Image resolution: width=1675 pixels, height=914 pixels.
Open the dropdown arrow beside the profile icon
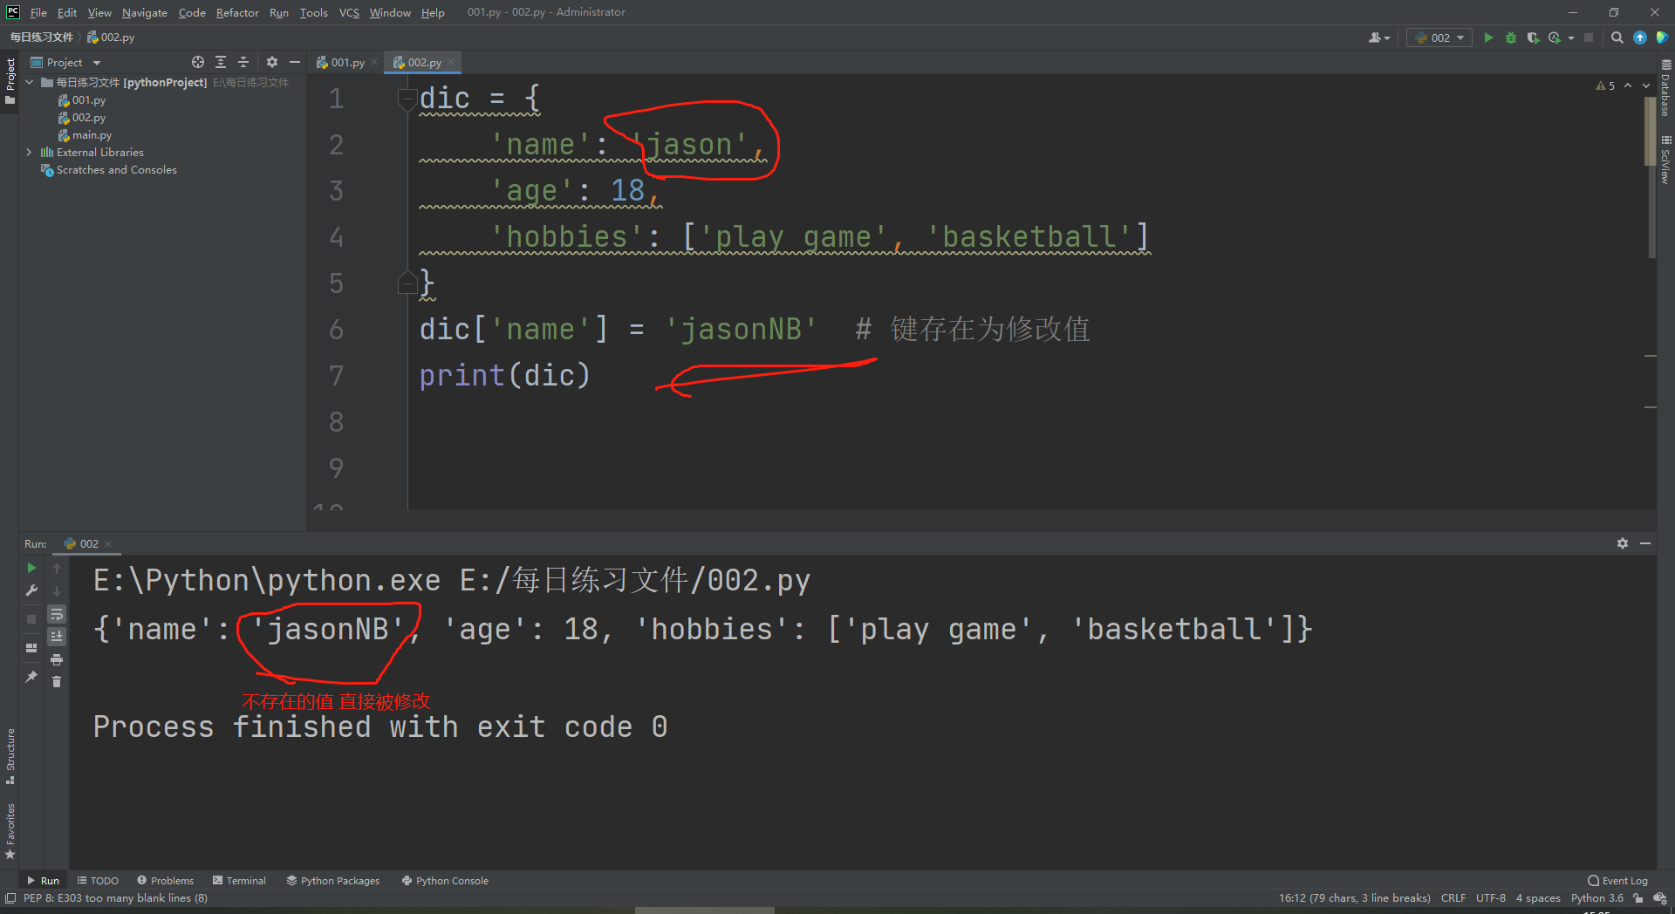click(1571, 38)
